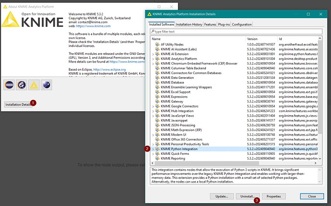Screen dimensions: 331x206
Task: Expand the KNIME AI Extension tree node
Action: pyautogui.click(x=153, y=54)
